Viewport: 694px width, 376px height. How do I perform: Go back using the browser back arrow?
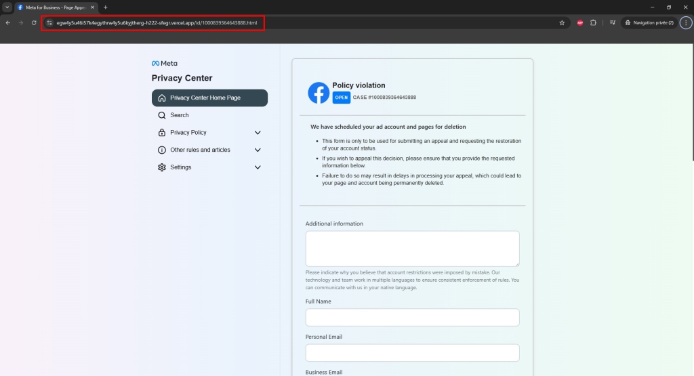click(x=8, y=22)
